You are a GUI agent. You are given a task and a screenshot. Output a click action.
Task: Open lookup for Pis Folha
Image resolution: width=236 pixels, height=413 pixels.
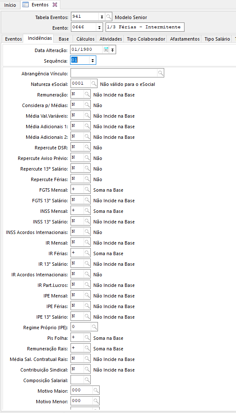click(x=87, y=338)
